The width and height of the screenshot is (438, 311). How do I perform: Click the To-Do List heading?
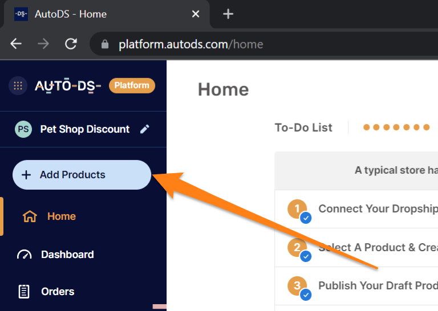(303, 128)
